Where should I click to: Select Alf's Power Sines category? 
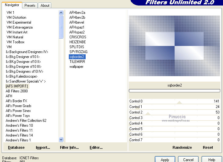click(18, 111)
